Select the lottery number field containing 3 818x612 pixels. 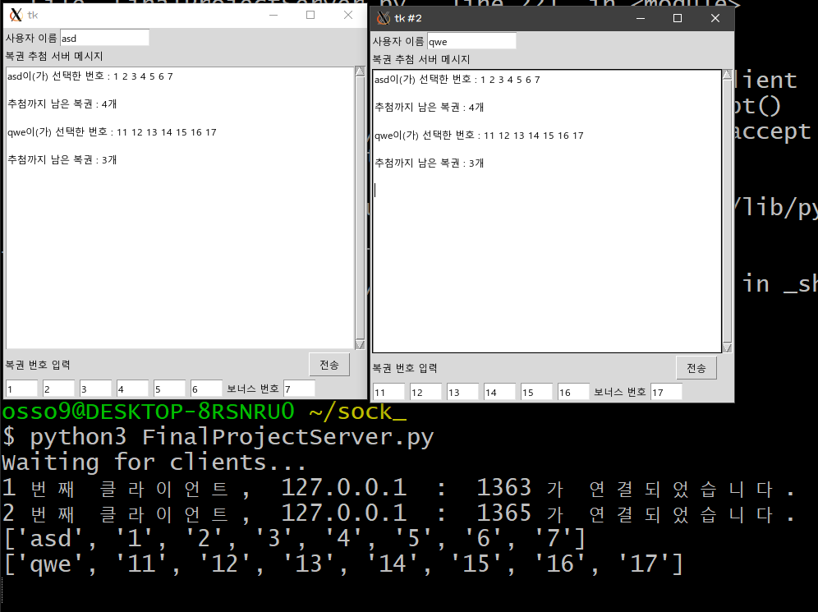[x=96, y=389]
